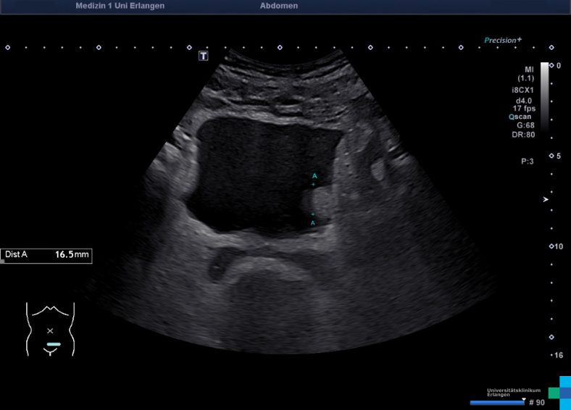Click the DR:80 dynamic range value

point(525,134)
